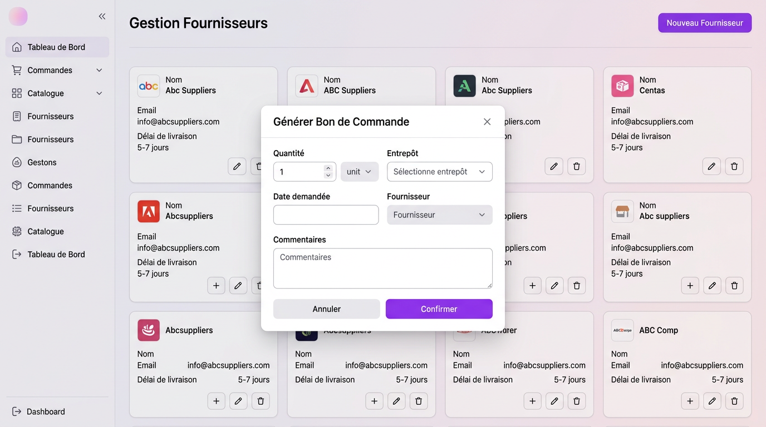The width and height of the screenshot is (766, 427).
Task: Open Commandes with the box icon
Action: [x=57, y=186]
